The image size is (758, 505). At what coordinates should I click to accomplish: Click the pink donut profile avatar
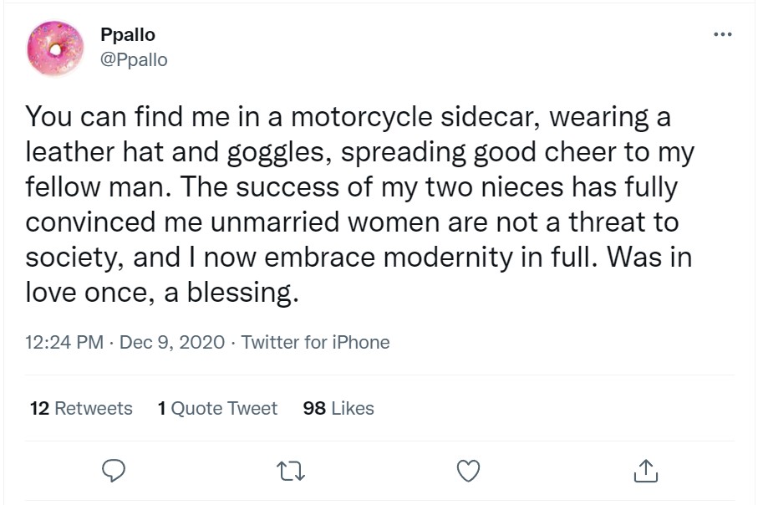pos(56,47)
